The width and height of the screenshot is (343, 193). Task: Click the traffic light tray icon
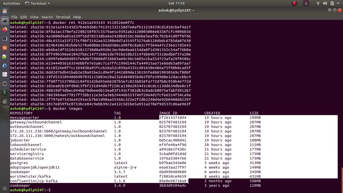click(306, 3)
